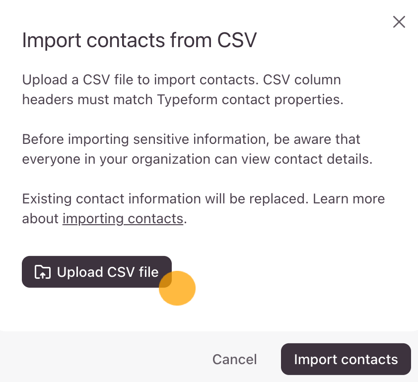Confirm with the Import contacts button

pyautogui.click(x=346, y=359)
